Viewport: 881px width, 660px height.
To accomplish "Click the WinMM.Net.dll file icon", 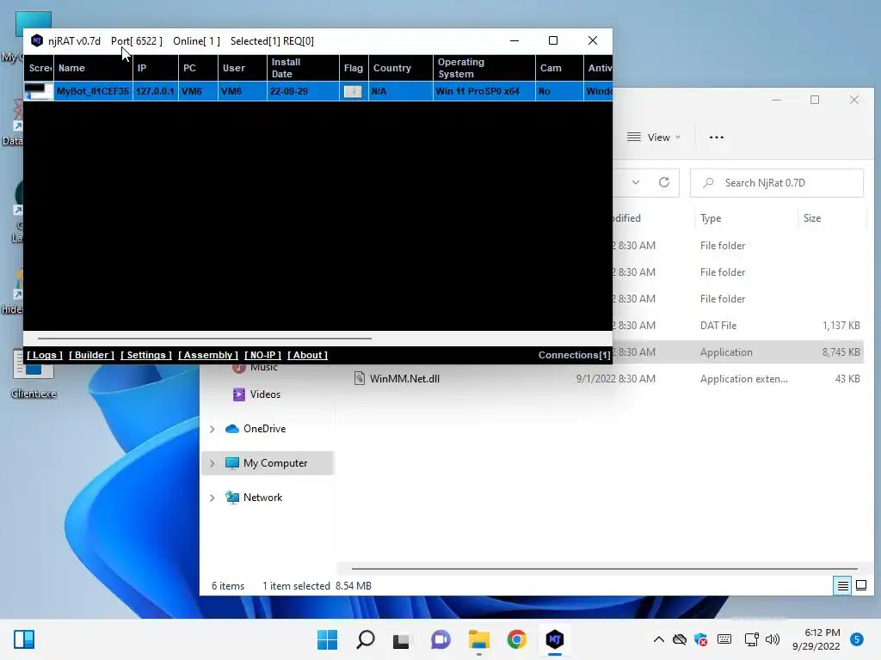I will coord(359,378).
